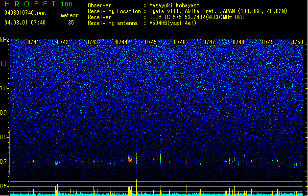308x196 pixels.
Task: Click the 0749 time marker
Action: point(268,42)
